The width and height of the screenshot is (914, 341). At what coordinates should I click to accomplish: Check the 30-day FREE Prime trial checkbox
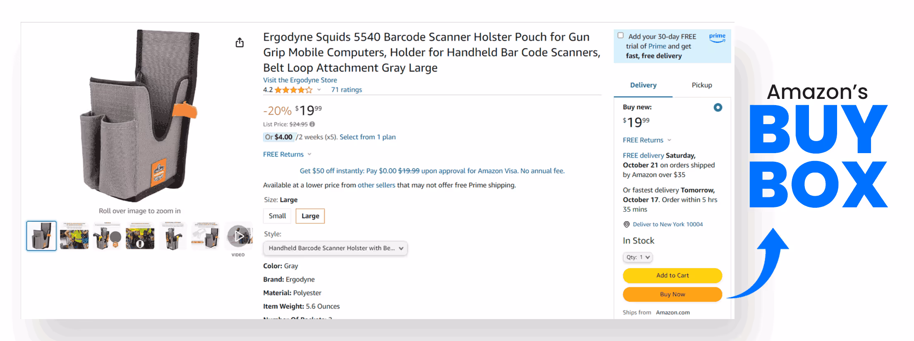(620, 36)
